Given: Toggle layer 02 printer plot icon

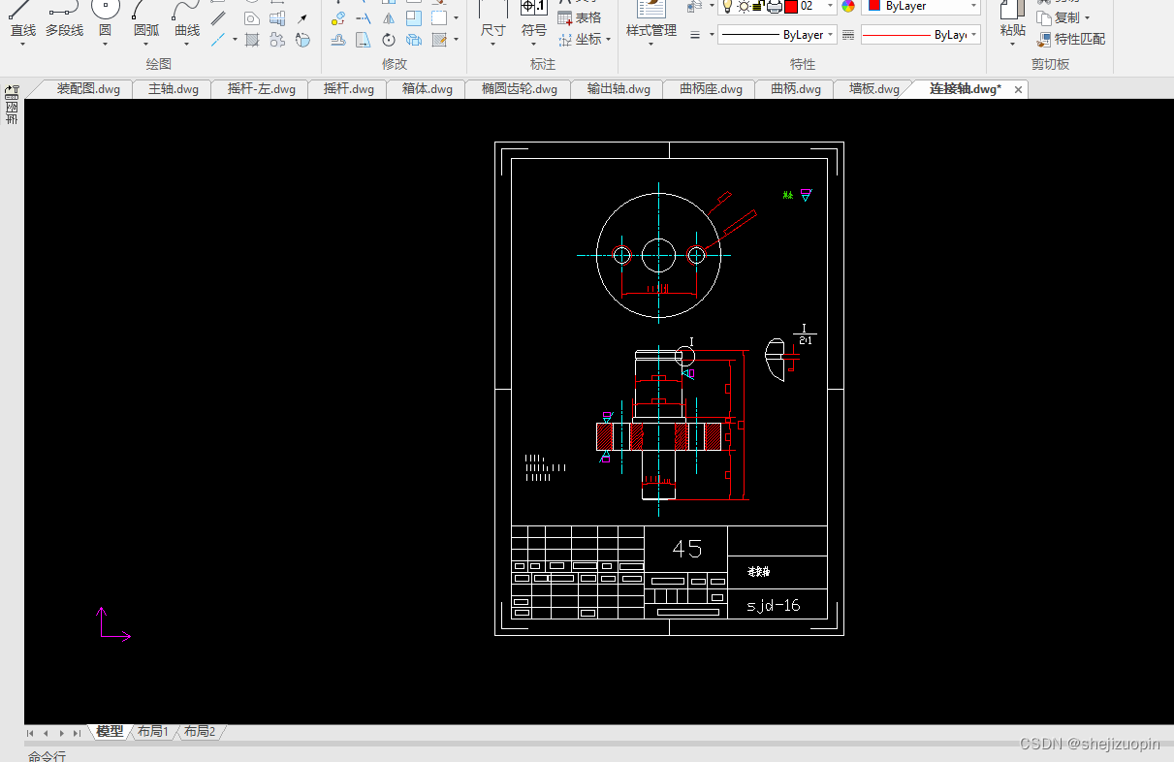Looking at the screenshot, I should 774,6.
